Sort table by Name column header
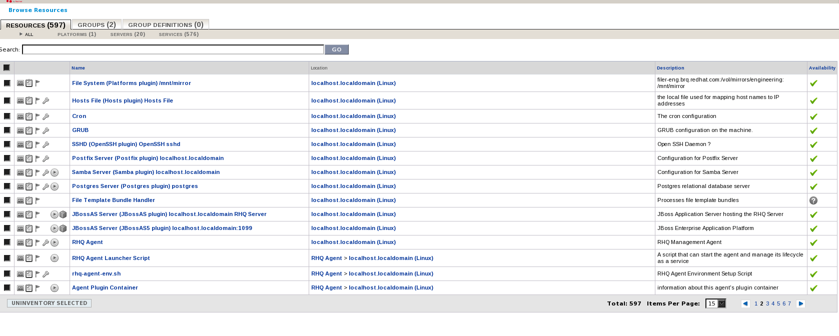This screenshot has height=336, width=839. [x=78, y=68]
